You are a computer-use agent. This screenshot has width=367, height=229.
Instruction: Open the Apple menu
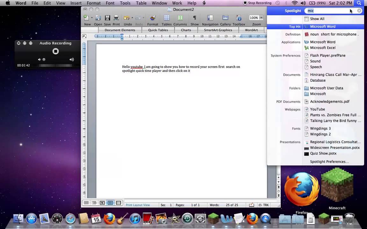click(8, 3)
